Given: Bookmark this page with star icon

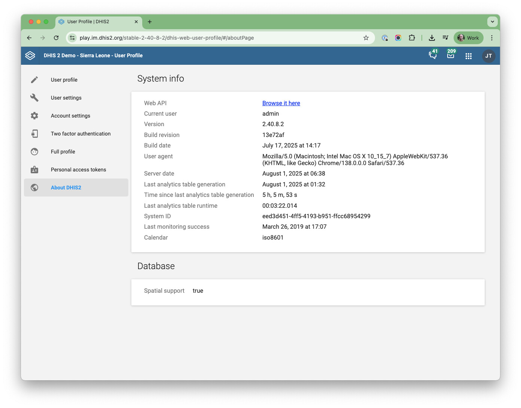Looking at the screenshot, I should tap(366, 38).
